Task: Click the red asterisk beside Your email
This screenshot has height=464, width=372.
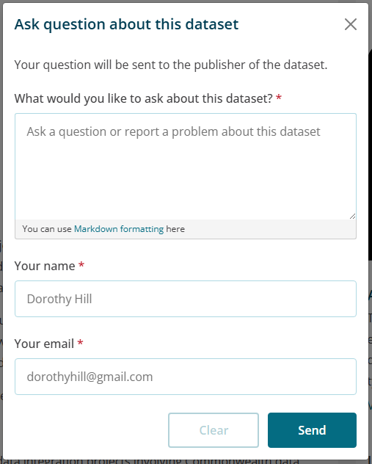Action: click(80, 343)
